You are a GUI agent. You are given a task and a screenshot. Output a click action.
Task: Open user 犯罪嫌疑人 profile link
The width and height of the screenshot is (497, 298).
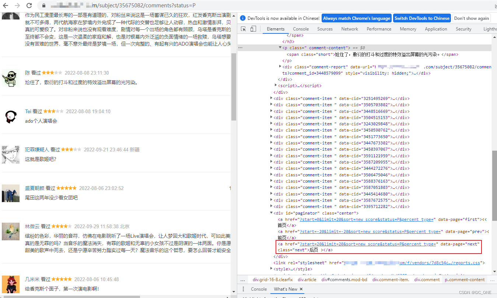(x=37, y=150)
